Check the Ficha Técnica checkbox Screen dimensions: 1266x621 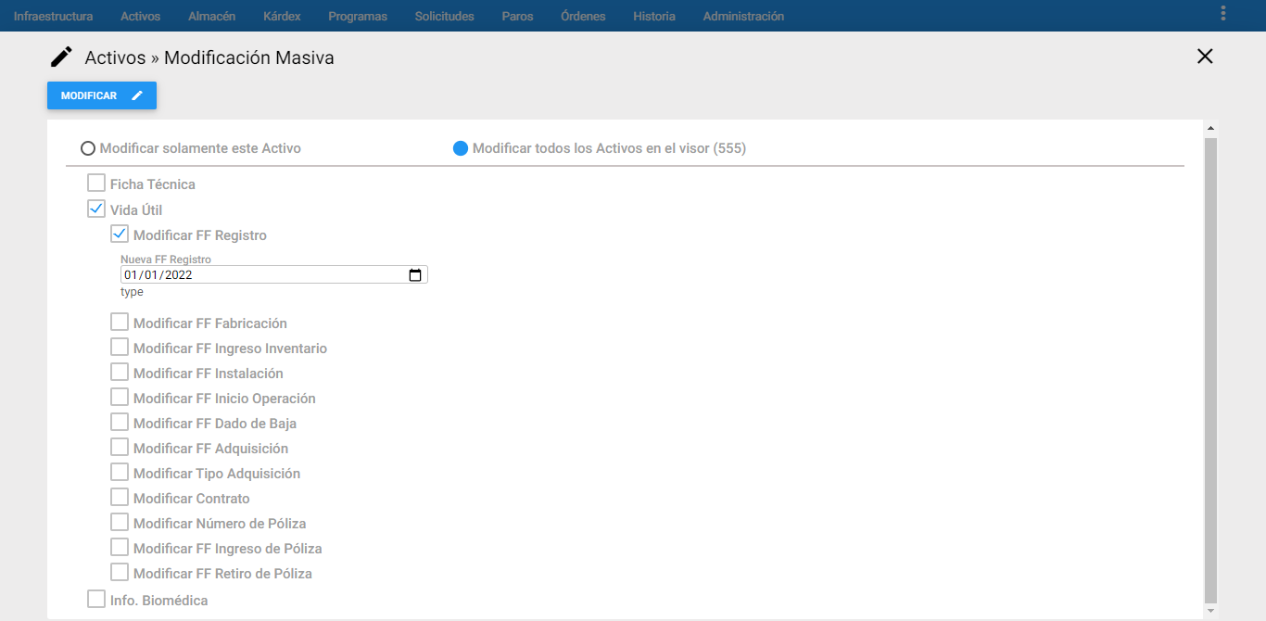96,183
